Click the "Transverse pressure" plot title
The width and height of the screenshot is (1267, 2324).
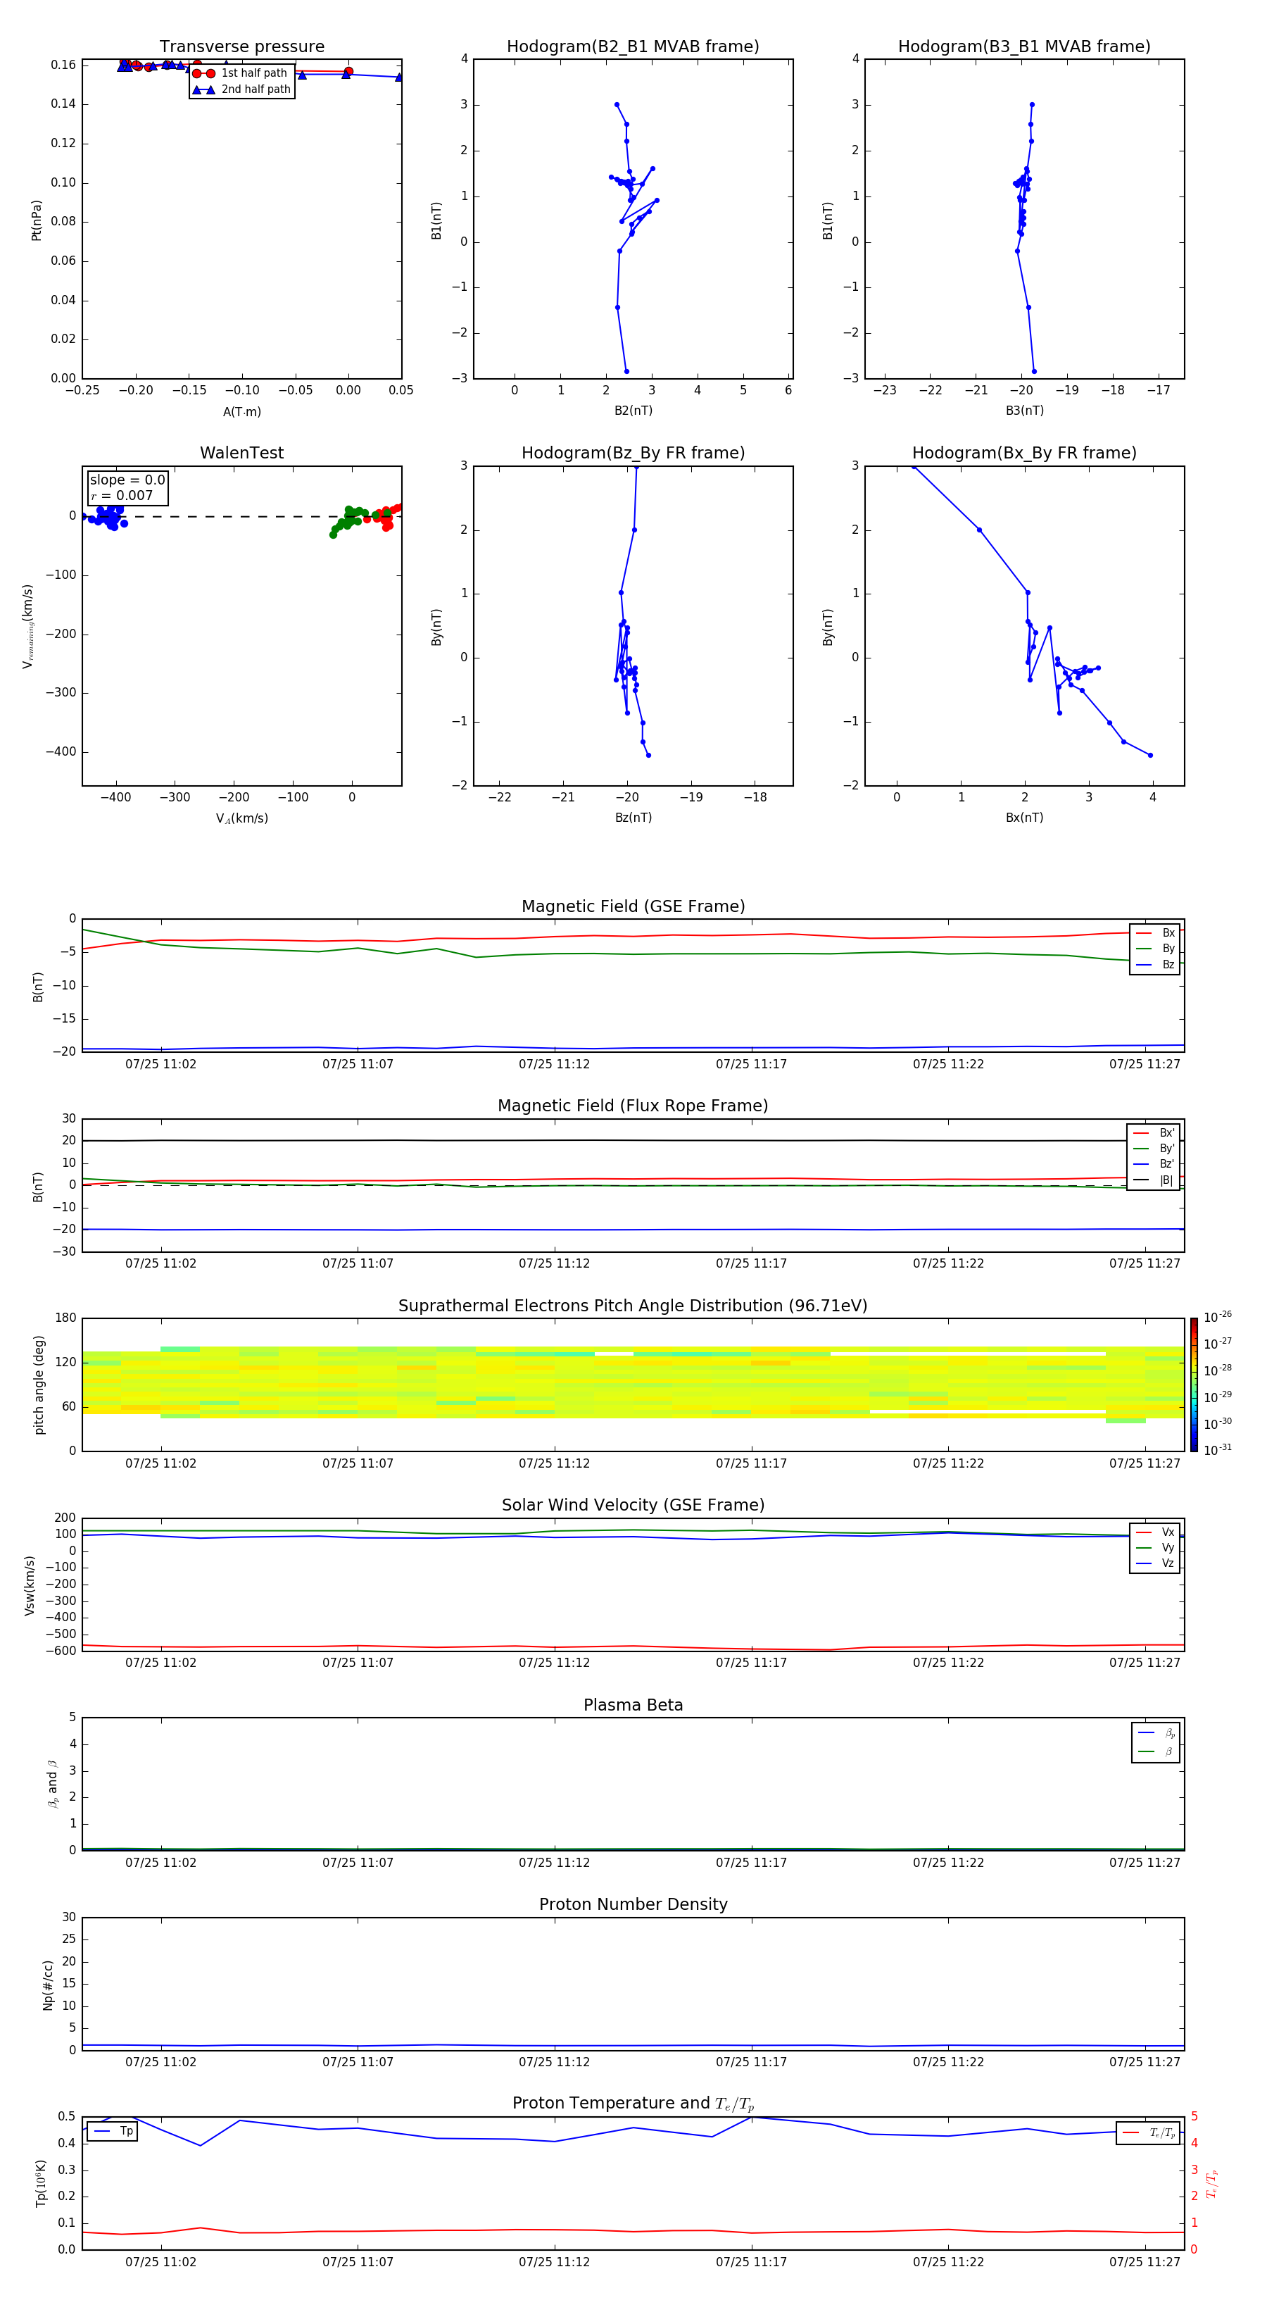(241, 47)
